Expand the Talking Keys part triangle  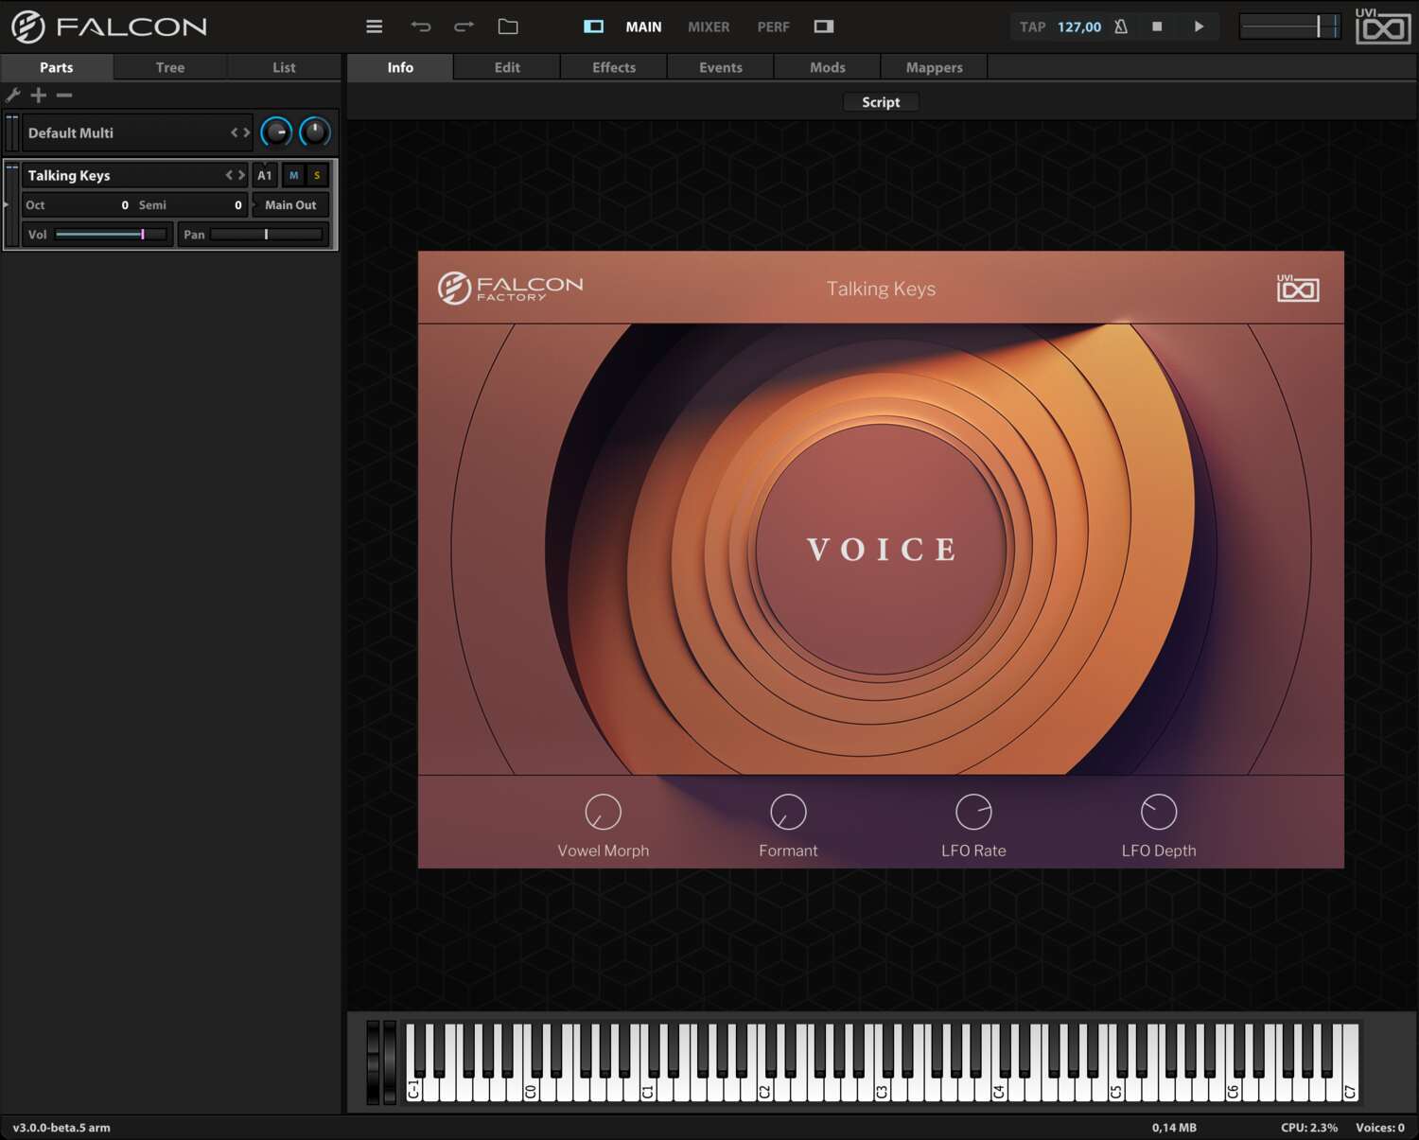pyautogui.click(x=7, y=204)
